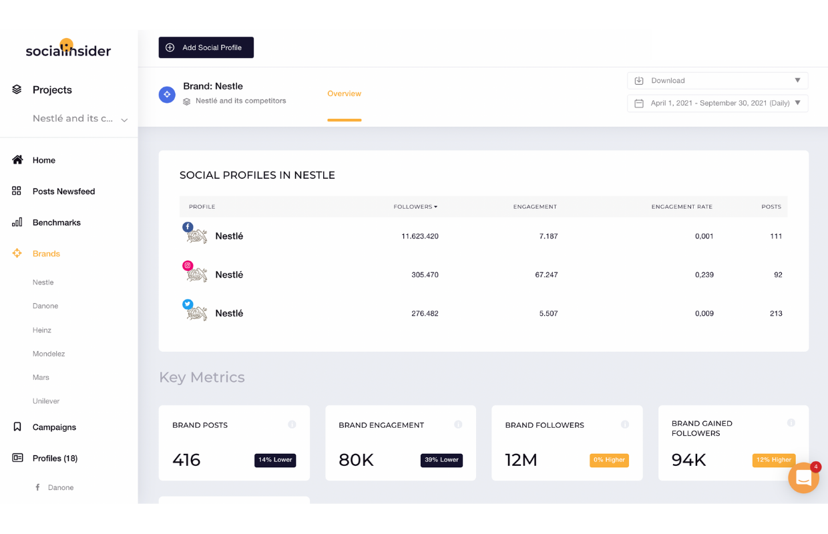Select Mars brand in sidebar

(x=41, y=377)
